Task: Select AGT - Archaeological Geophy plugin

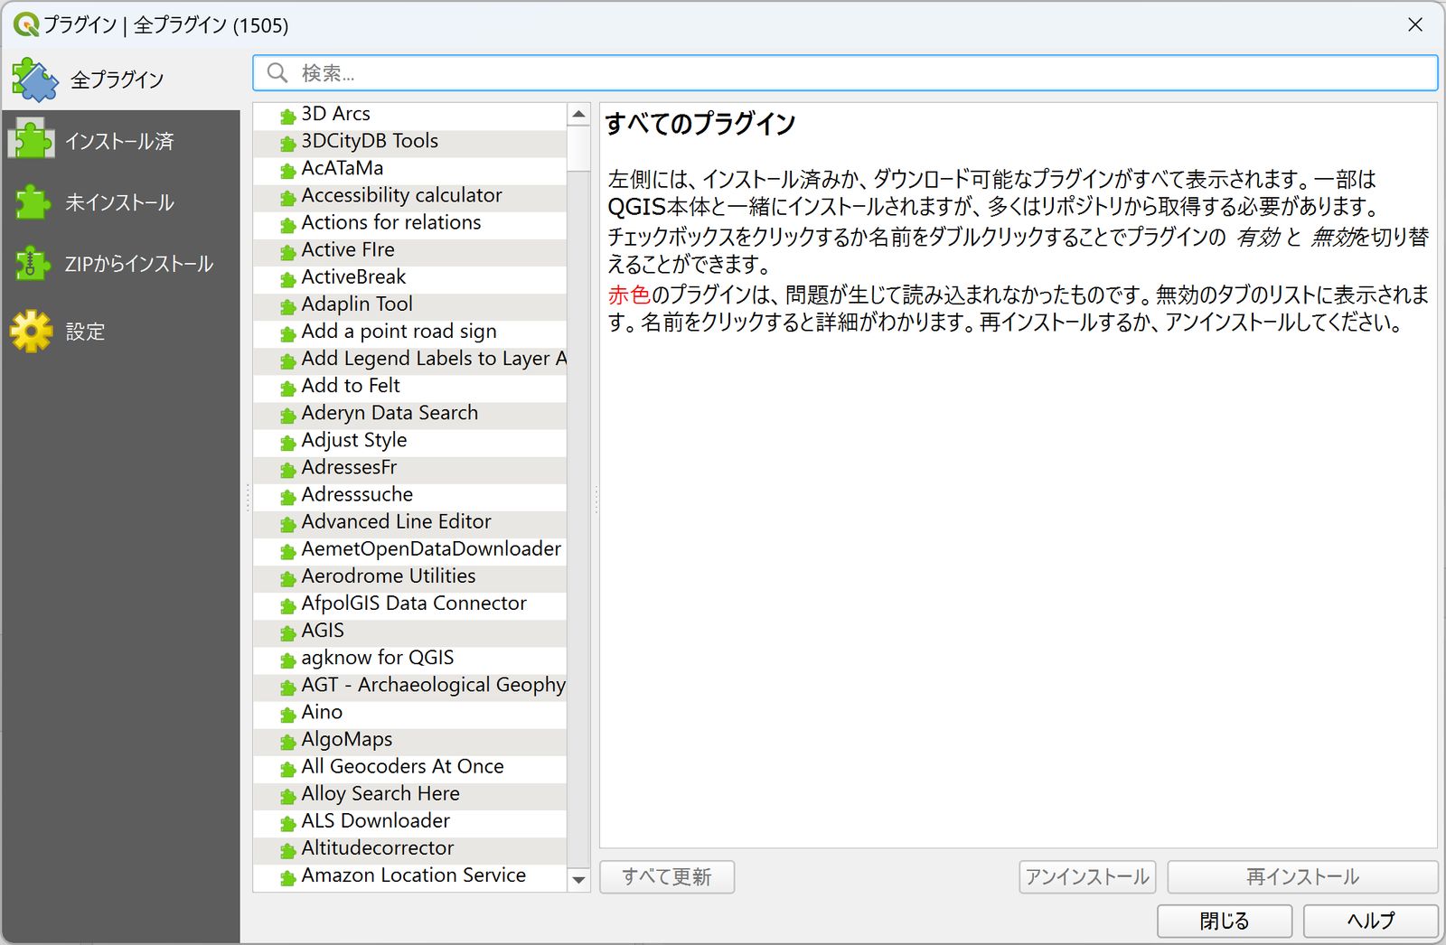Action: pyautogui.click(x=410, y=686)
